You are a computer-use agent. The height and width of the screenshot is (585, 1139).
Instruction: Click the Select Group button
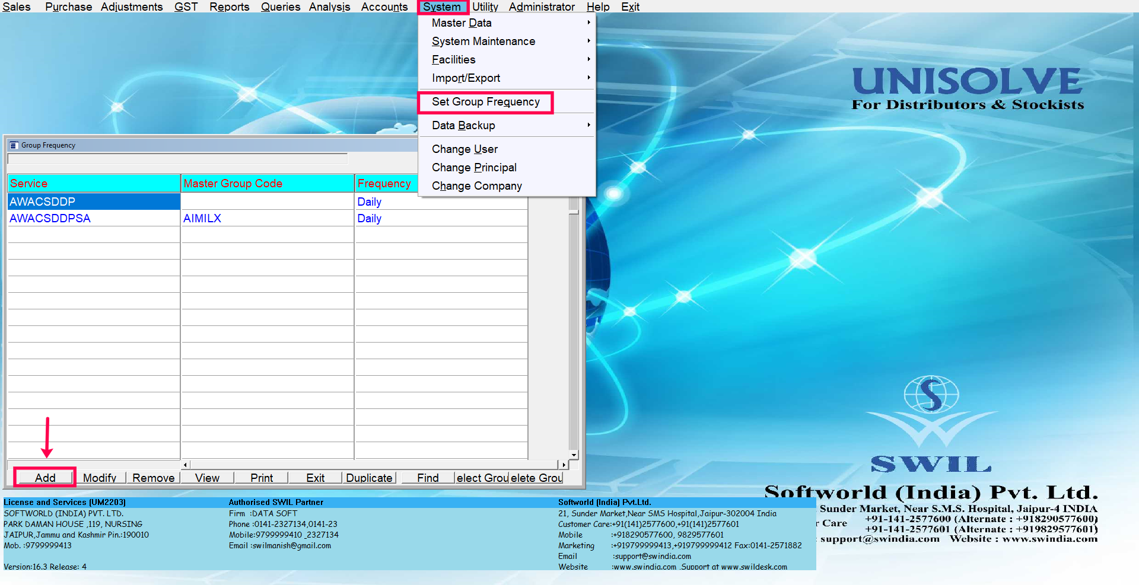point(482,478)
